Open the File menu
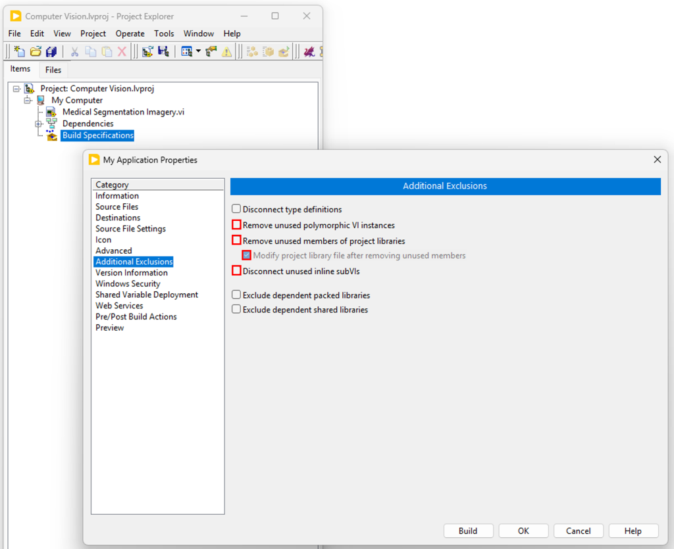The image size is (674, 549). 14,34
